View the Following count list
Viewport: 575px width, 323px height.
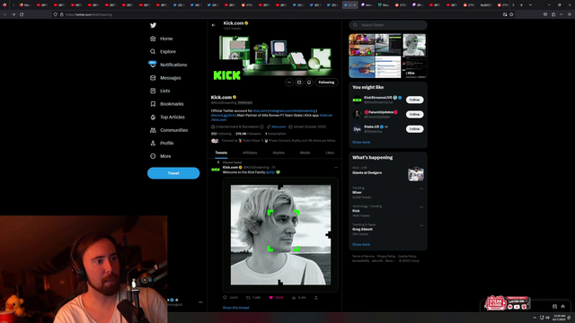tap(221, 134)
